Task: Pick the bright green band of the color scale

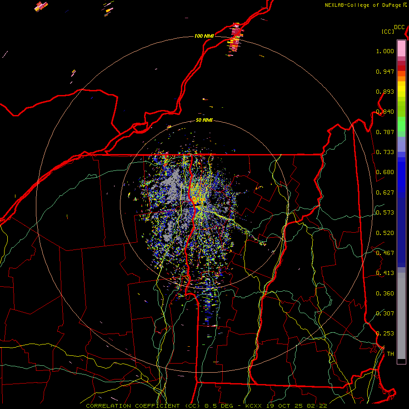Action: click(x=401, y=124)
